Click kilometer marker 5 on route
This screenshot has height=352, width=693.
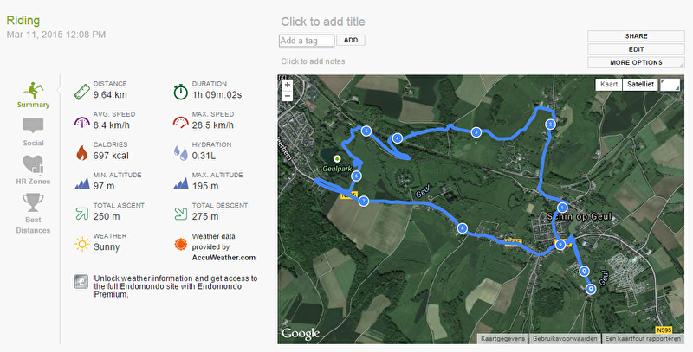click(x=366, y=131)
